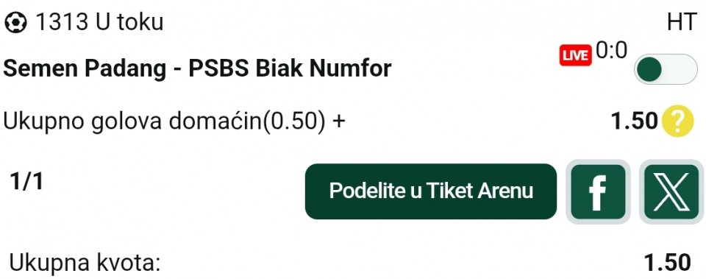Open the yellow question mark help icon
The height and width of the screenshot is (279, 706).
pyautogui.click(x=677, y=121)
